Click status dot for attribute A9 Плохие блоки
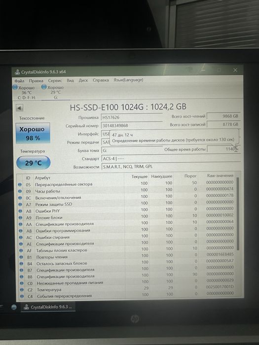Image resolution: width=259 pixels, height=345 pixels. click(21, 218)
